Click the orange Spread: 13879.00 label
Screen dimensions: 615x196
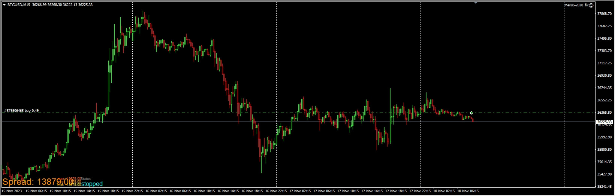tap(38, 182)
